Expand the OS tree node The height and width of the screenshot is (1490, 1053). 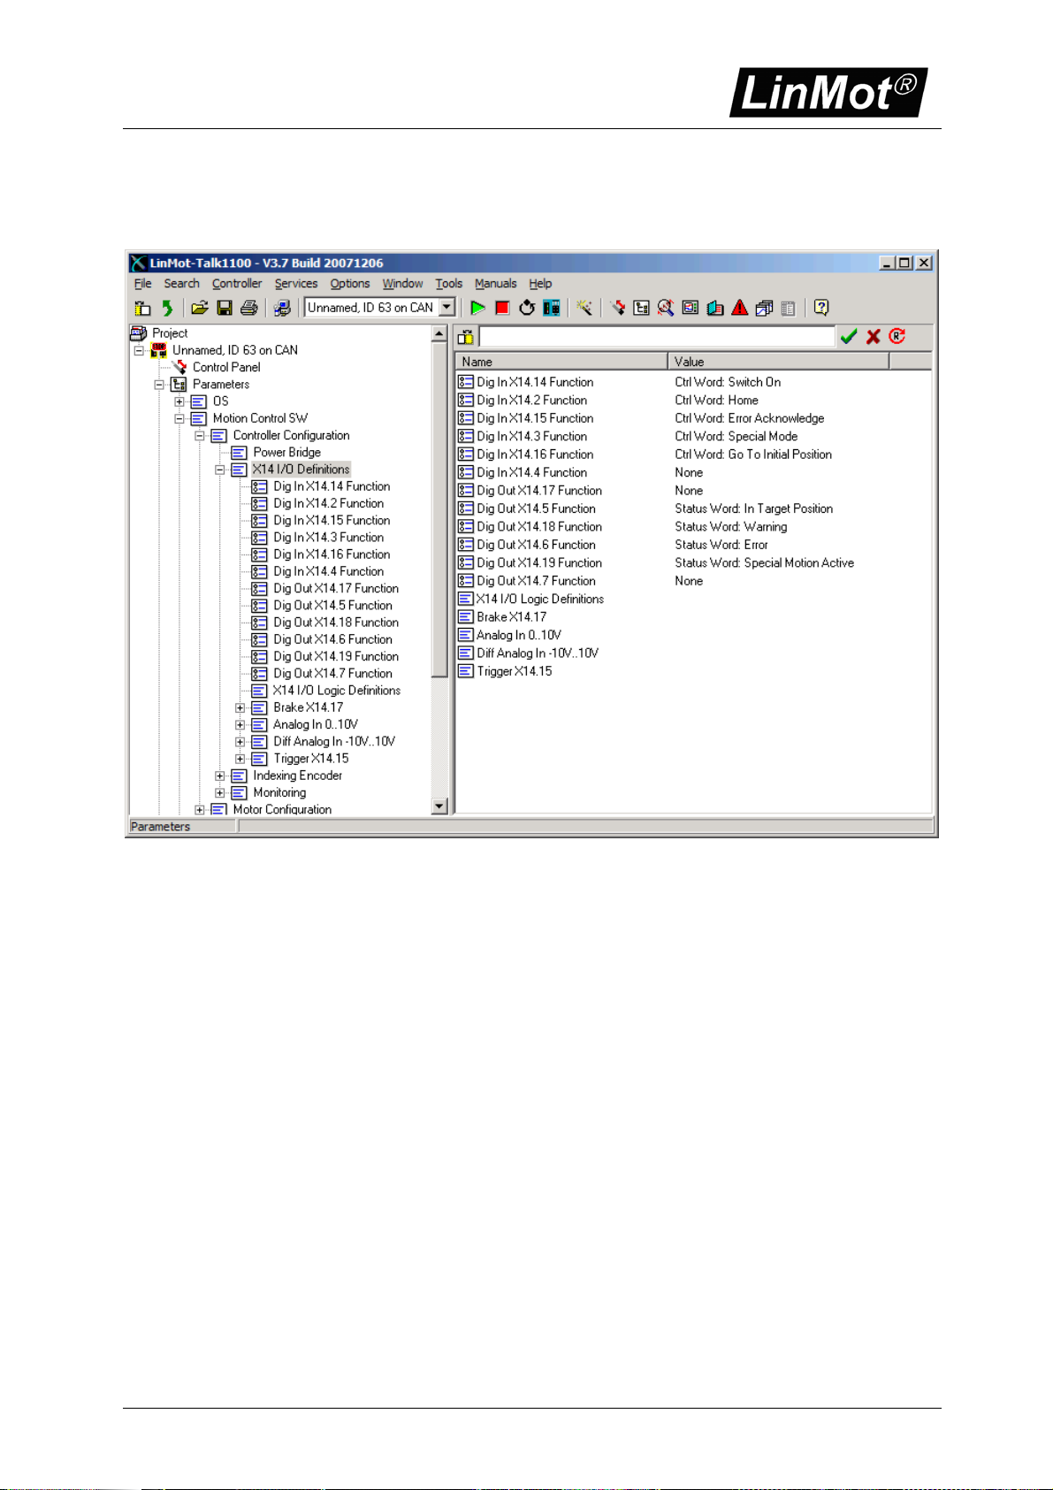click(x=179, y=401)
